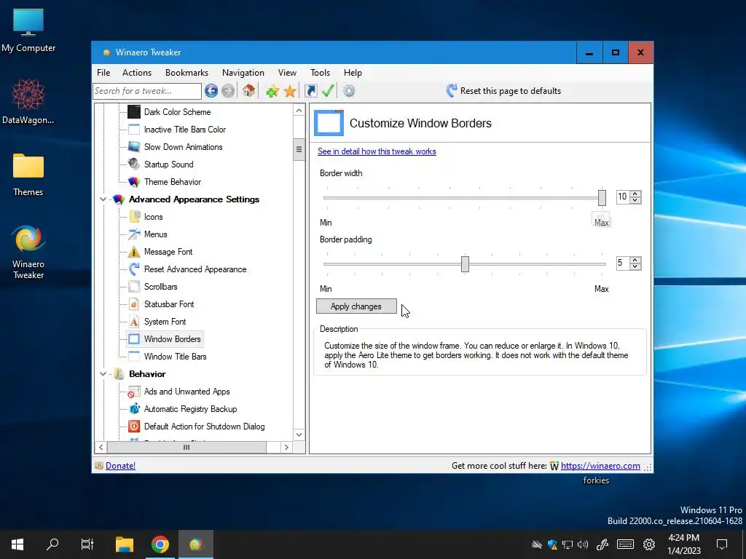Select DataWagon desktop icon
746x559 pixels.
(x=28, y=102)
